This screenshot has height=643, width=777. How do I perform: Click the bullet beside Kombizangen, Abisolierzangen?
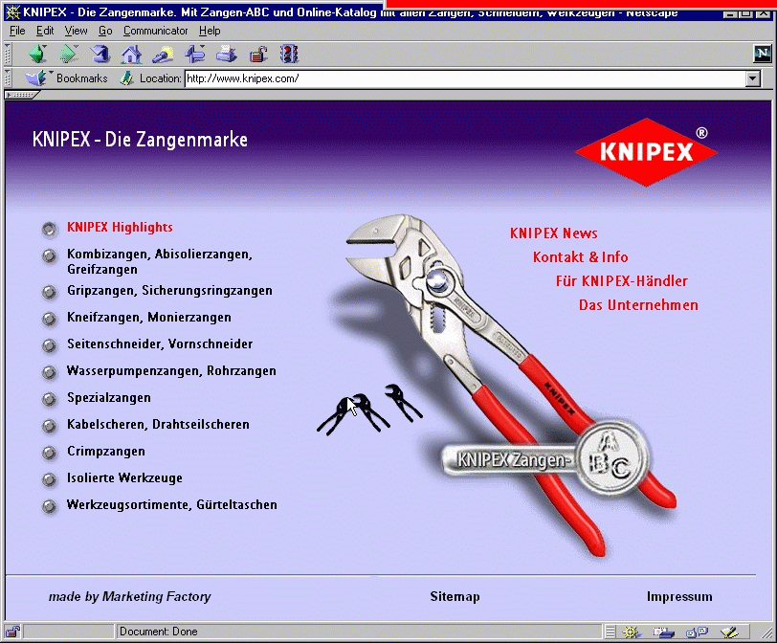click(x=50, y=255)
